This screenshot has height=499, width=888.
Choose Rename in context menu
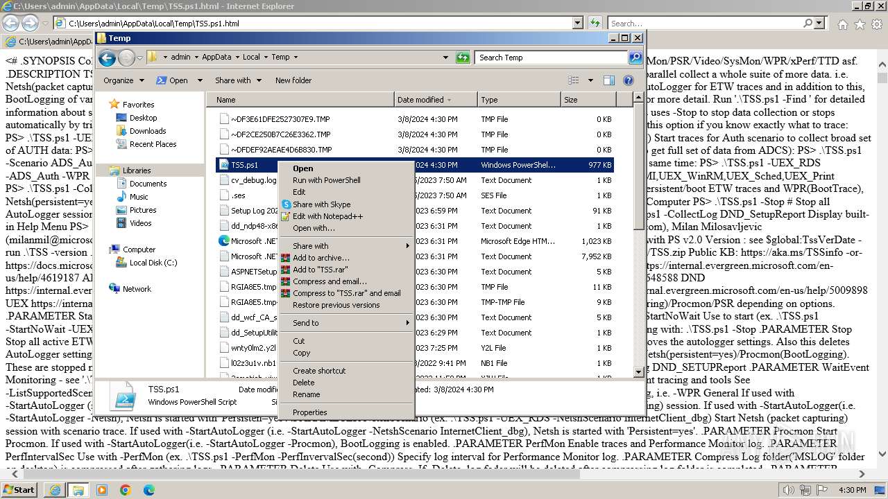(346, 394)
